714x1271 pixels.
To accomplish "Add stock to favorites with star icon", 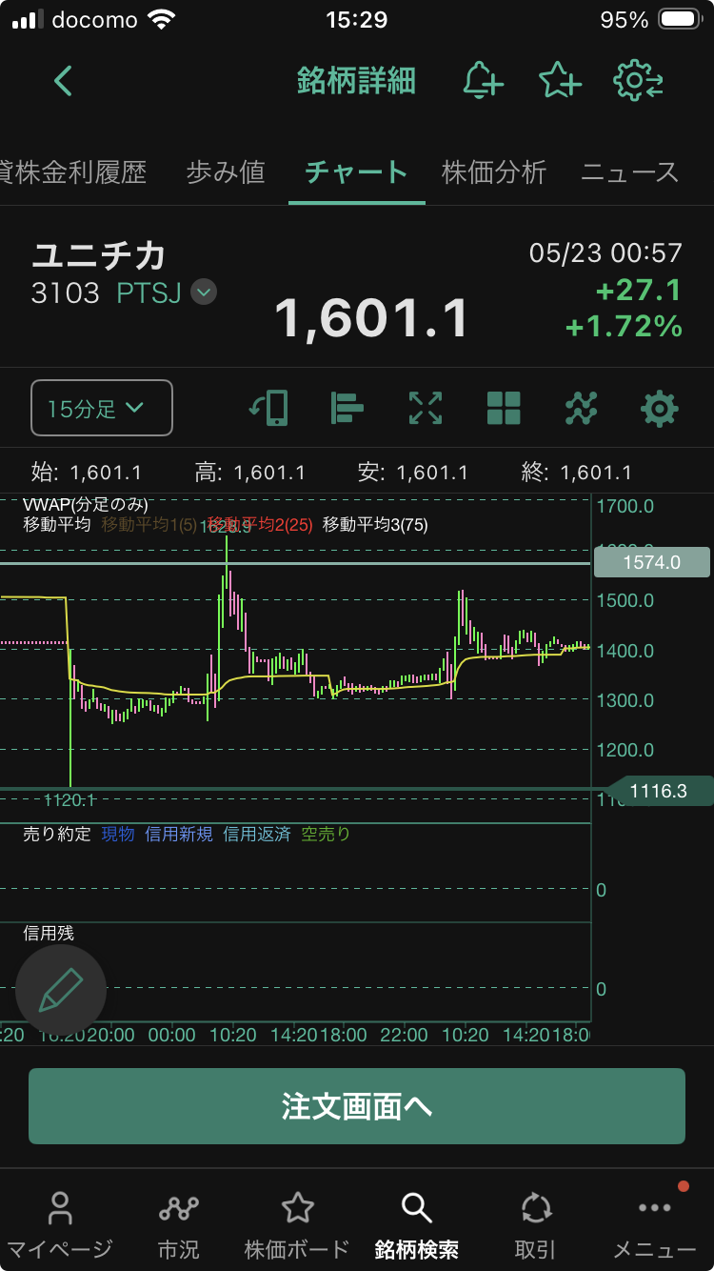I will pos(560,81).
